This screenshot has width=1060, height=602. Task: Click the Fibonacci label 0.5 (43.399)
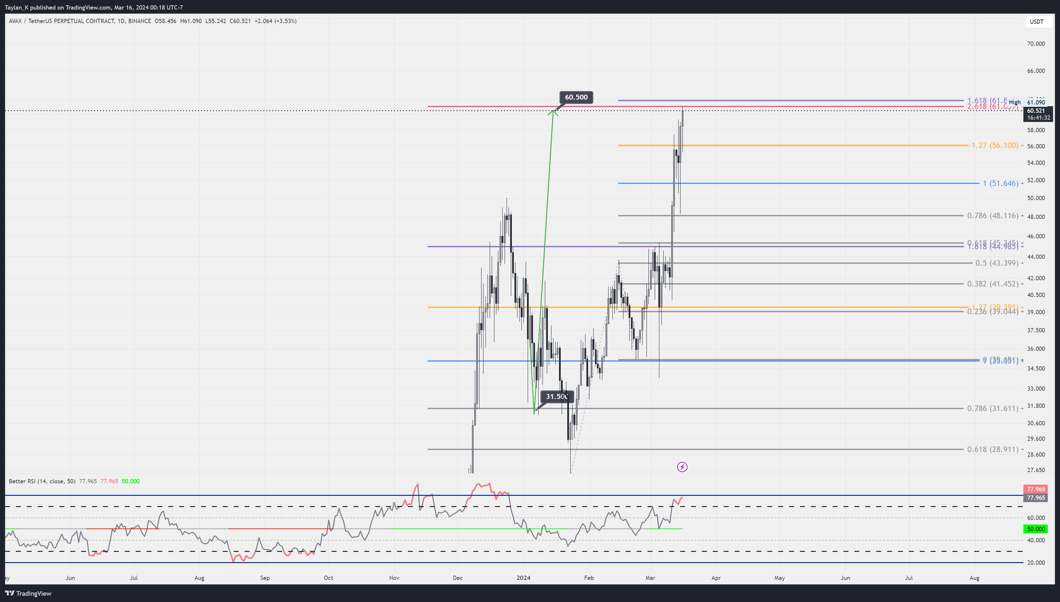tap(997, 263)
